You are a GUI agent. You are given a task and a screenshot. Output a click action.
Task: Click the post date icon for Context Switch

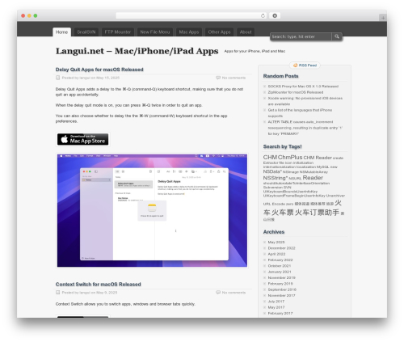click(57, 293)
